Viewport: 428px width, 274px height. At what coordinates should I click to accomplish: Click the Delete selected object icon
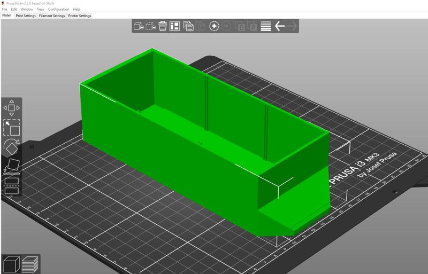pyautogui.click(x=163, y=26)
